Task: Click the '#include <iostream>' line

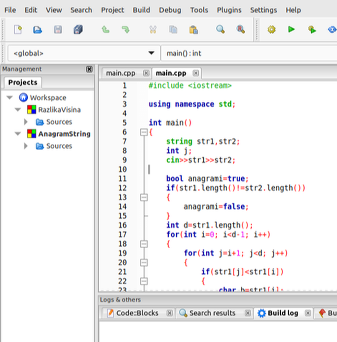Action: [190, 85]
